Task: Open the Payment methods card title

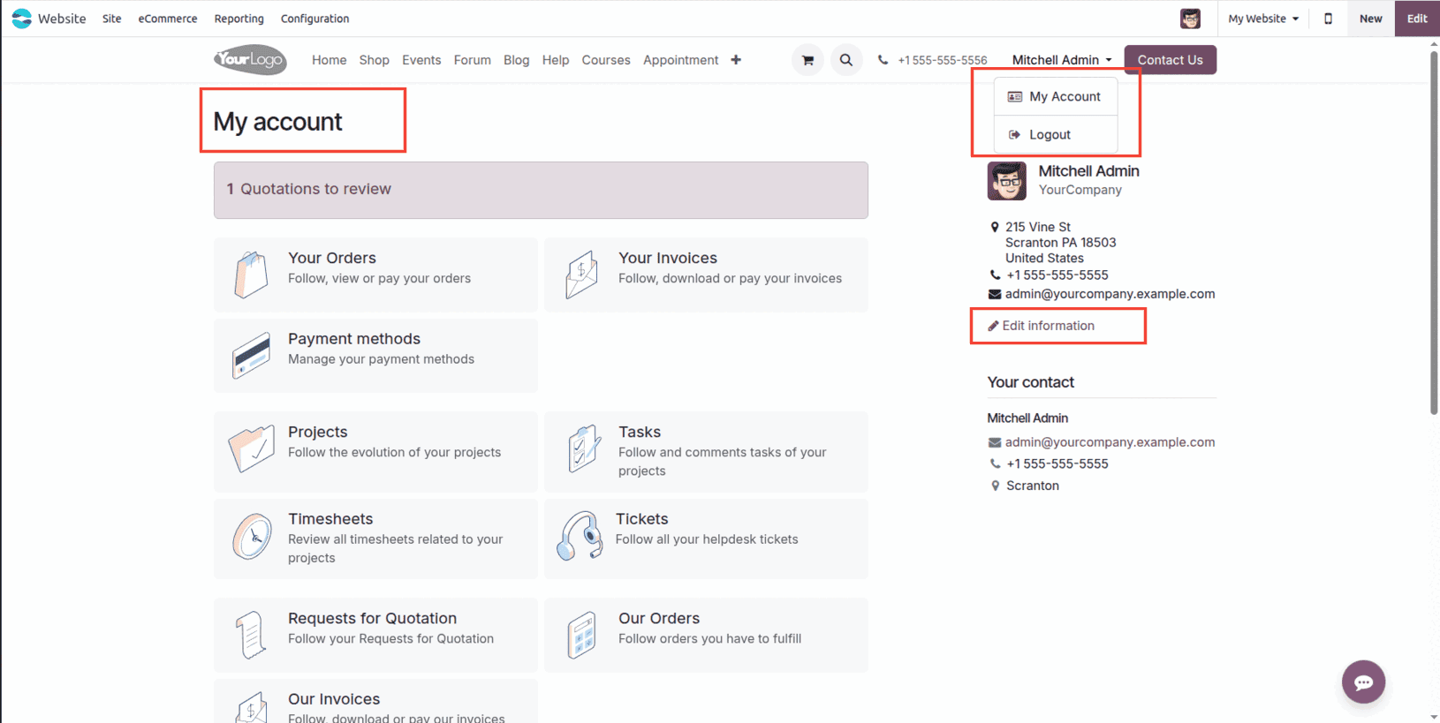Action: 354,339
